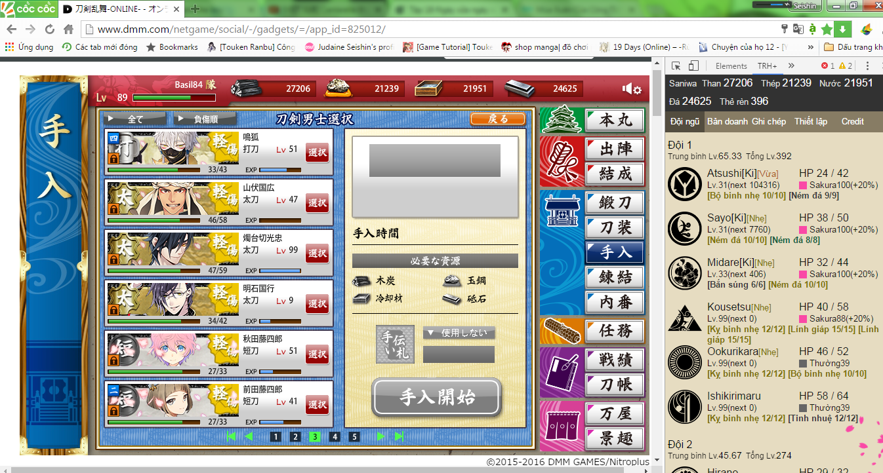The width and height of the screenshot is (883, 473).
Task: Click the browser reload icon
Action: [50, 29]
